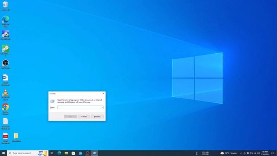Image resolution: width=277 pixels, height=156 pixels.
Task: Click Browse... in the Run dialog
Action: 97,117
